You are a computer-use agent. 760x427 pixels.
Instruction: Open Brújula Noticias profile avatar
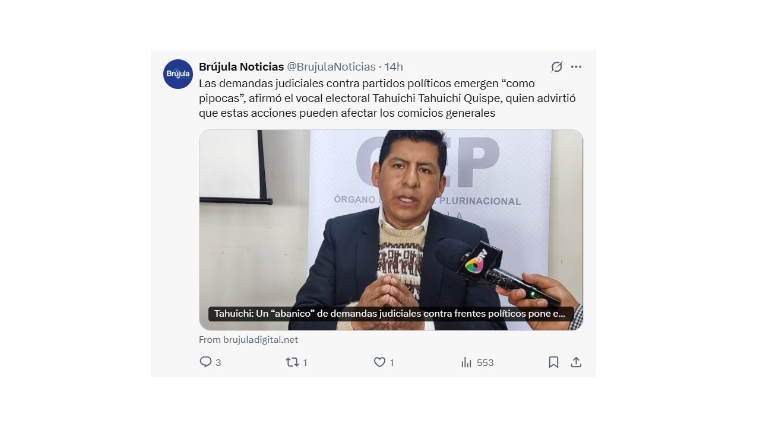(178, 74)
